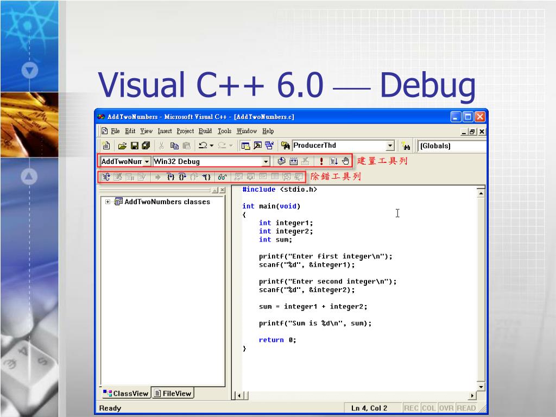Toggle the Memory window icon
Viewport: 556px width, 417px height.
pos(275,176)
